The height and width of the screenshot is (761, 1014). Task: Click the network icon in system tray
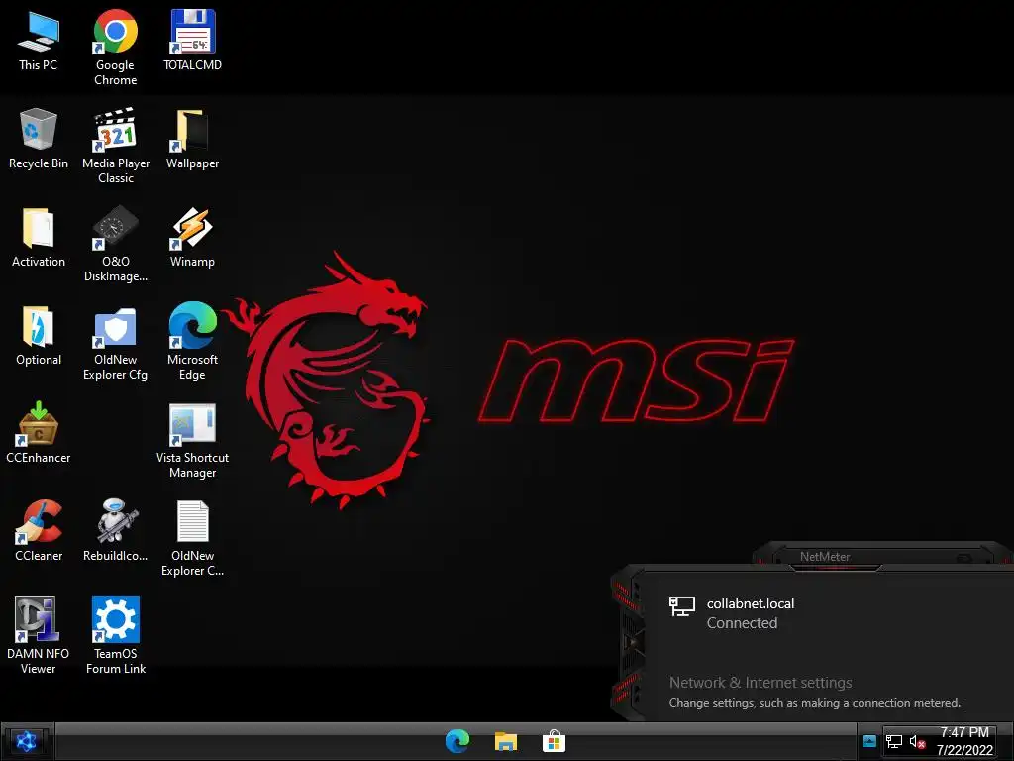click(894, 741)
